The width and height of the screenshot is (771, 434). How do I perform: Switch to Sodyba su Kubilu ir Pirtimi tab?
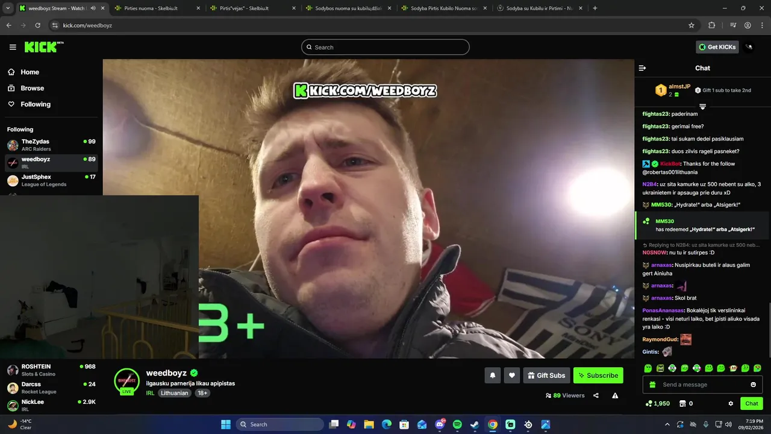[x=539, y=8]
